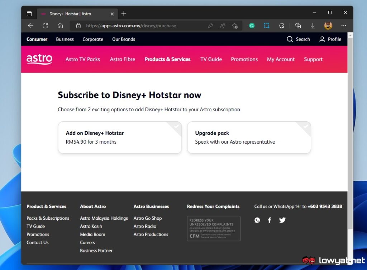Click the Astro logo in header
Viewport: 367px width, 270px height.
click(39, 59)
